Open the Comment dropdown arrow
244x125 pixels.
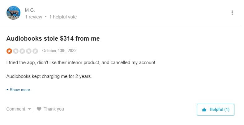pyautogui.click(x=29, y=109)
